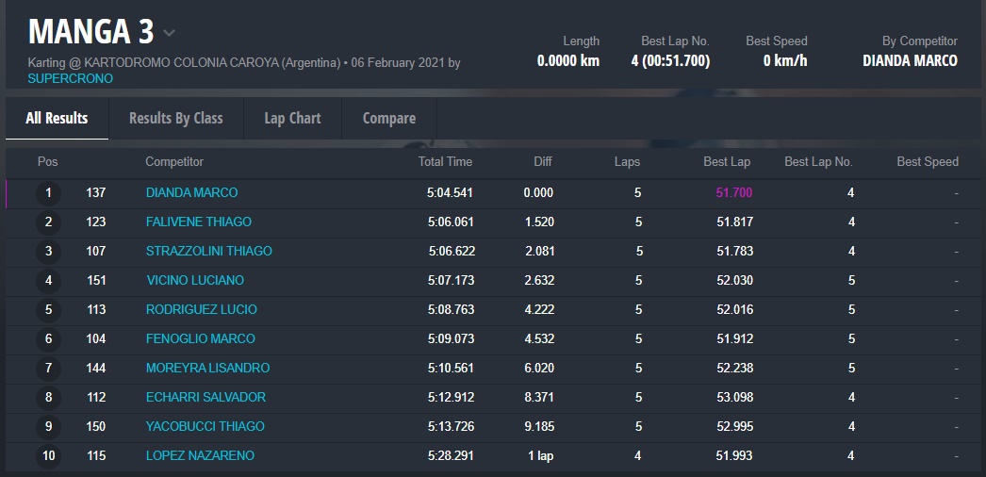The height and width of the screenshot is (477, 986).
Task: Select LOPEZ NAZARENO in last position
Action: (200, 455)
